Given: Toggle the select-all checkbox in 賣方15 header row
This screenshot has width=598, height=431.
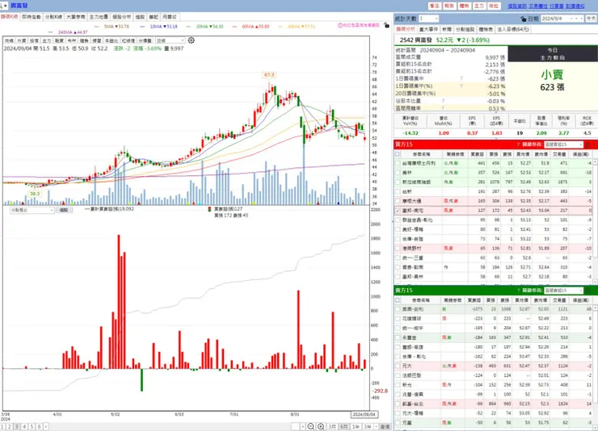Looking at the screenshot, I should (x=398, y=300).
